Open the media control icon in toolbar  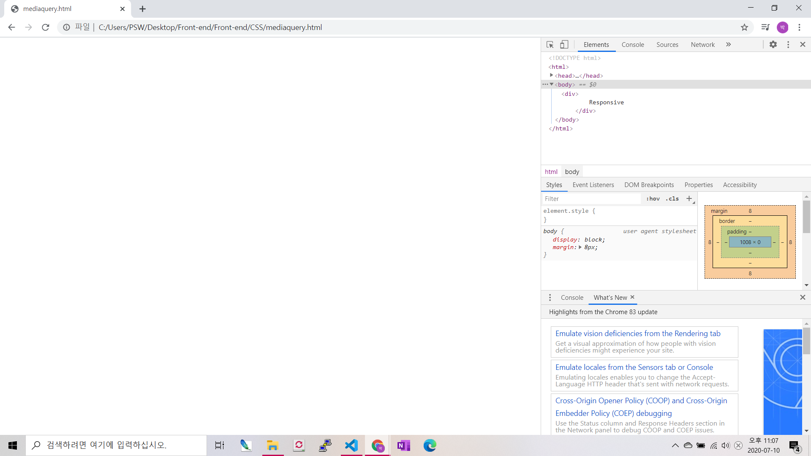765,27
